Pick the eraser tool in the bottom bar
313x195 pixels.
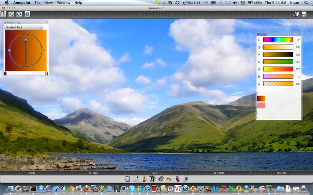tap(161, 179)
